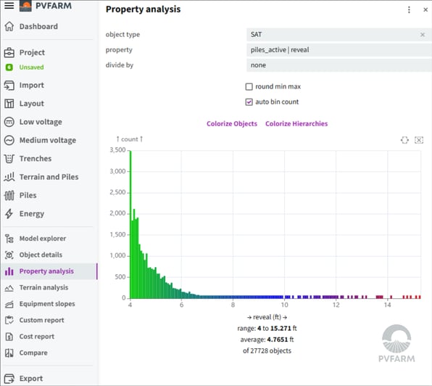Open the Import section
Screen dimensions: 432x386
[32, 85]
